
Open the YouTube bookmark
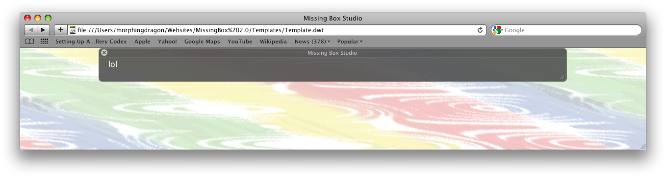(x=240, y=42)
